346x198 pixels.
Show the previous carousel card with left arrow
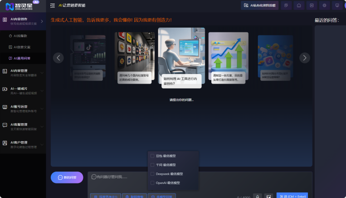(58, 58)
